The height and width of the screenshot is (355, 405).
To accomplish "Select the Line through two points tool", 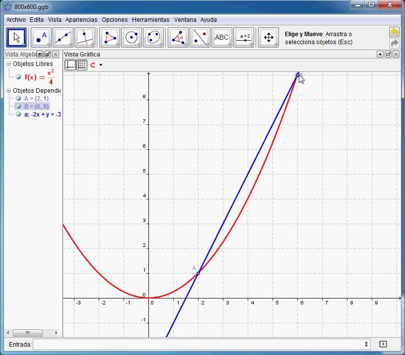I will click(x=64, y=37).
